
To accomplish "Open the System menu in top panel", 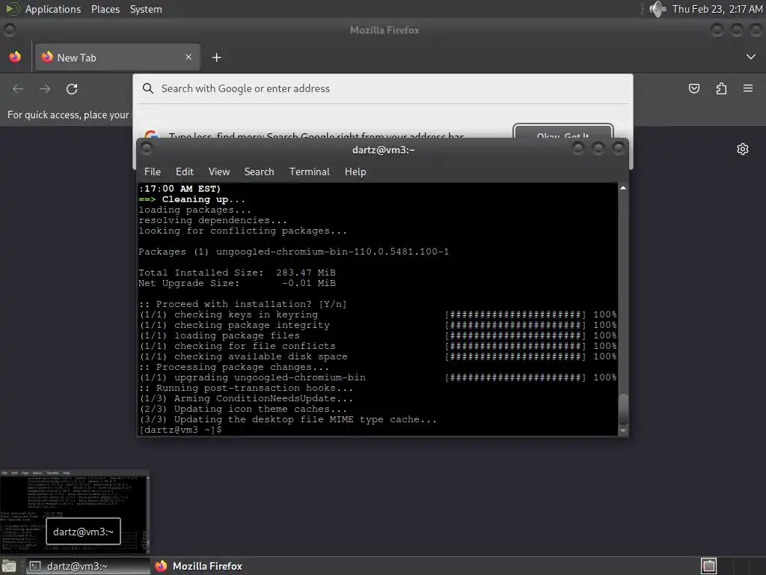I will [146, 9].
